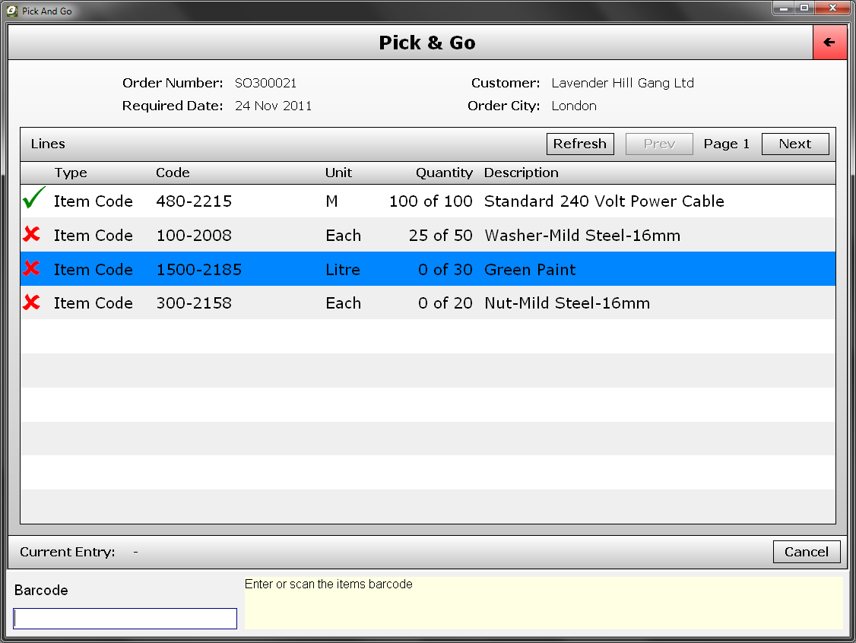Click the customer name Lavender Hill Gang Ltd
The height and width of the screenshot is (643, 856).
pos(622,84)
